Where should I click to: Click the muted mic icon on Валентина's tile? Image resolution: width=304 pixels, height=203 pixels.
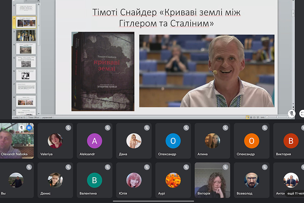(108, 167)
